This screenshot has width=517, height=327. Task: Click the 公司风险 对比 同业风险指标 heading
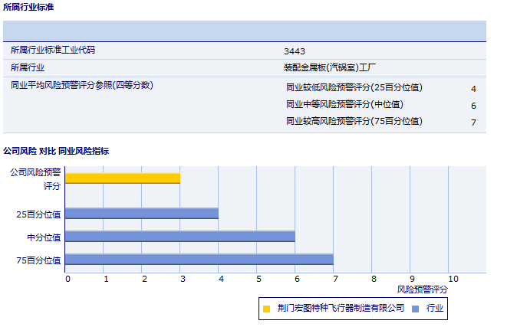tap(56, 152)
